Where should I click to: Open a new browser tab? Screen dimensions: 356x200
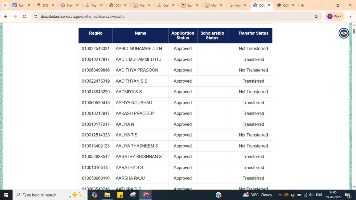(x=302, y=5)
